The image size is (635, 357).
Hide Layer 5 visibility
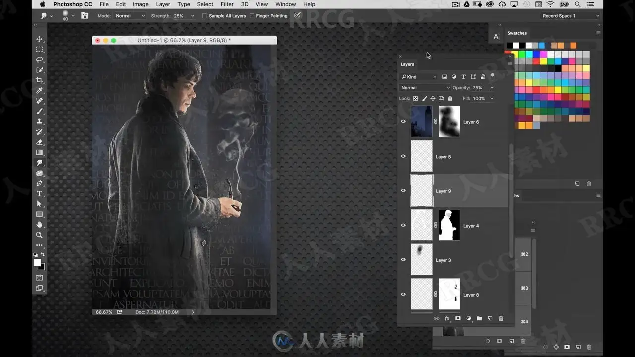pos(403,156)
